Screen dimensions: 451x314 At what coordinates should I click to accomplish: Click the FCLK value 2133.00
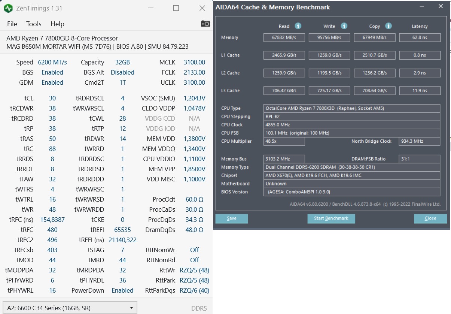click(194, 72)
